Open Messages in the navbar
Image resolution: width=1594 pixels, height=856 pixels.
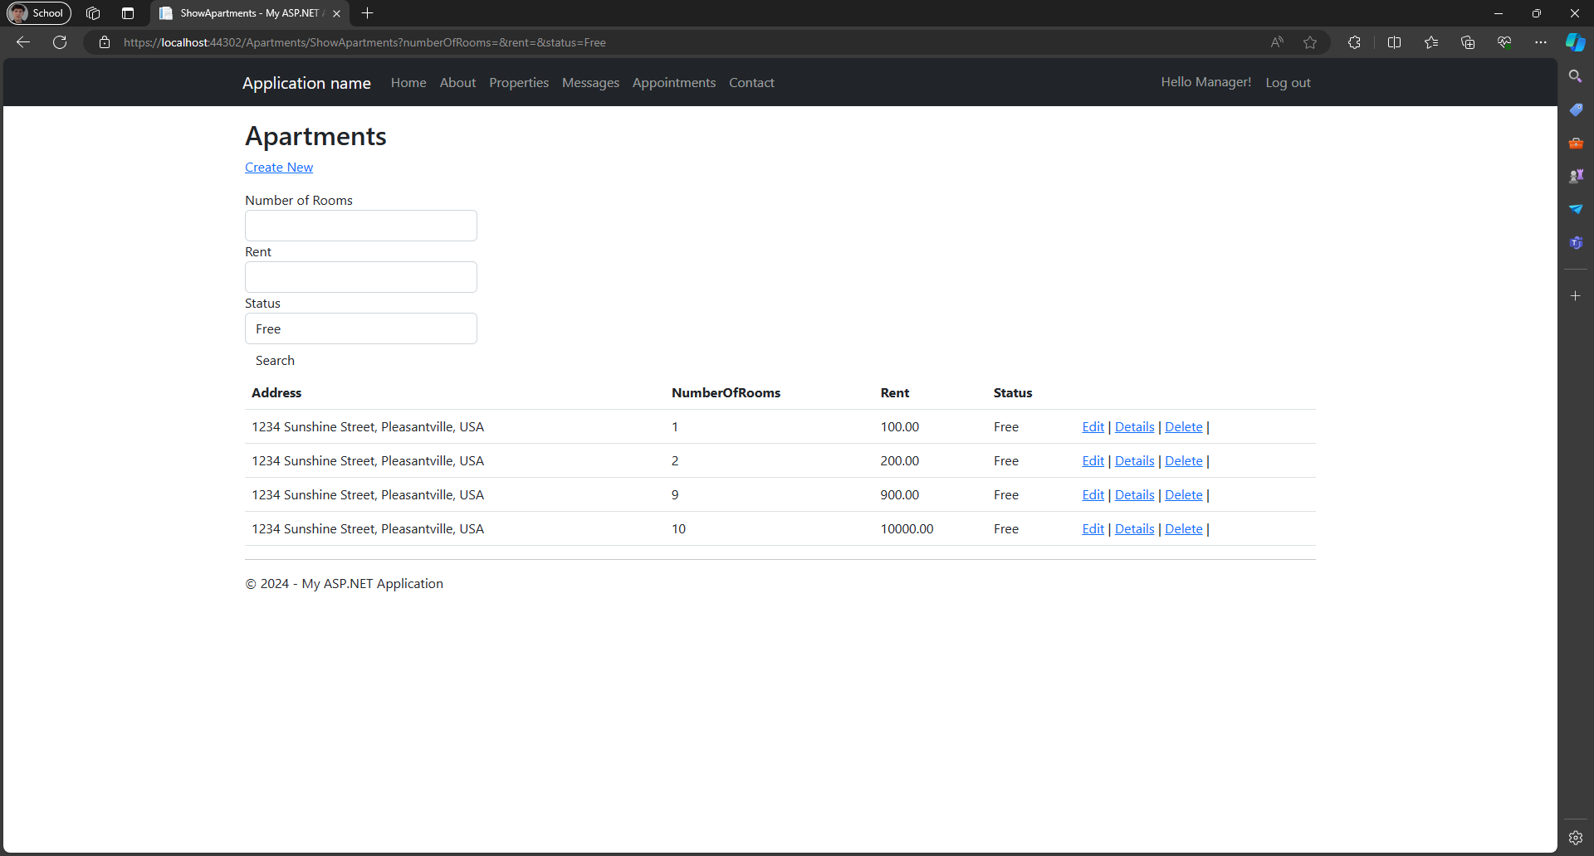pos(590,83)
